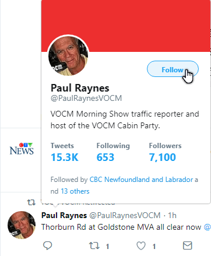View the 7,100 Followers list
Screen dimensions: 211x256
(165, 153)
